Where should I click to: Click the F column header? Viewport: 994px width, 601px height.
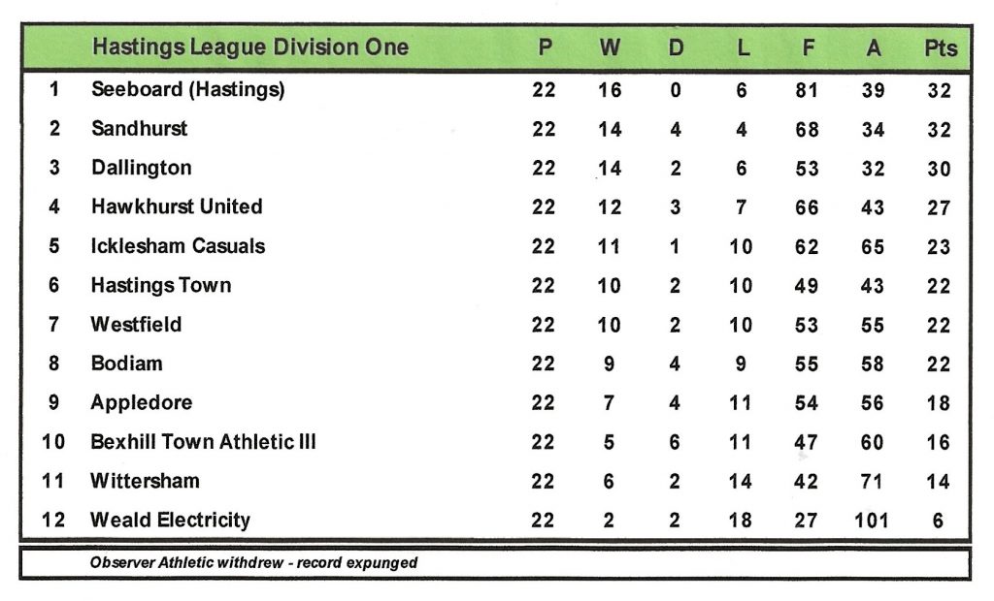click(808, 48)
